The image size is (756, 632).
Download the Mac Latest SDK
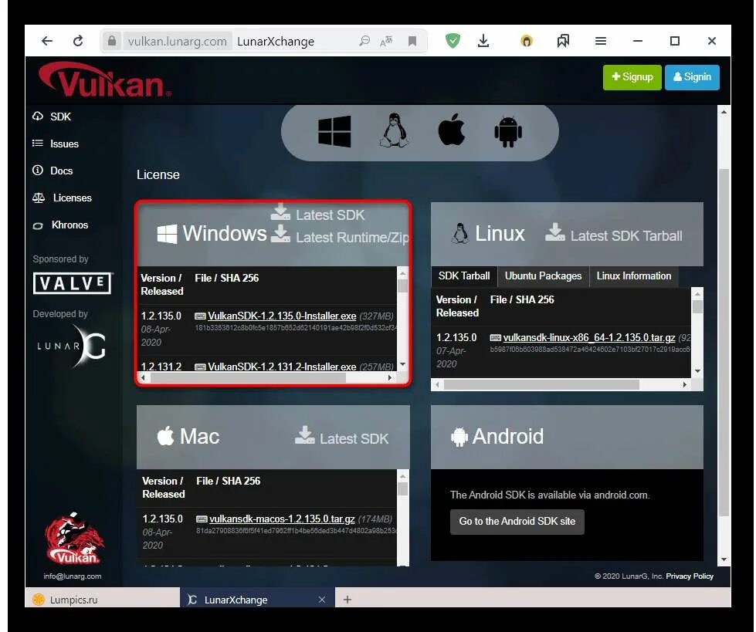[341, 438]
